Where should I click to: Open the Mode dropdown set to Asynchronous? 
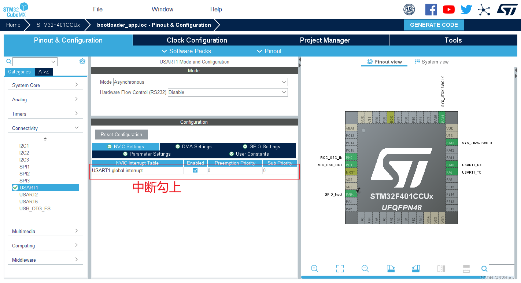[200, 82]
